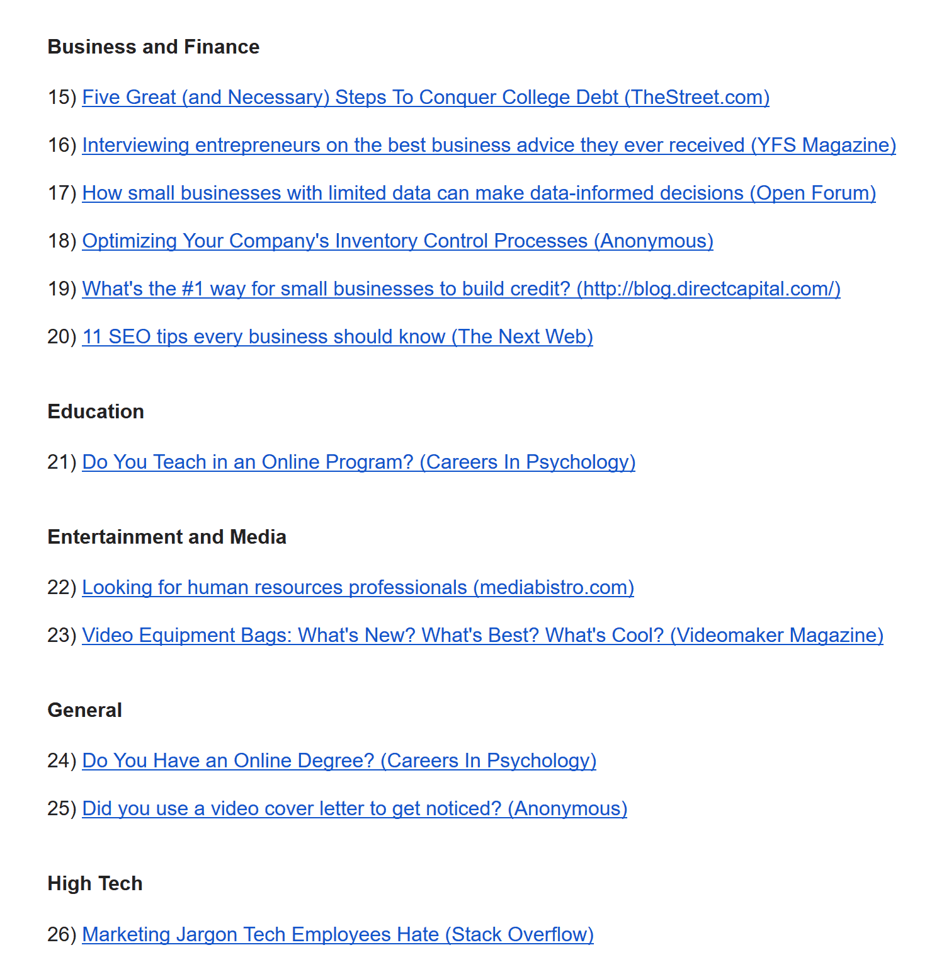927x962 pixels.
Task: Open the small businesses build credit link
Action: click(x=461, y=289)
